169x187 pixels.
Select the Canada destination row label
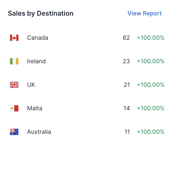coord(38,38)
